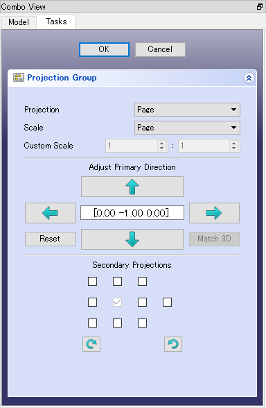
Task: Click the Combo View title bar text
Action: coord(23,6)
